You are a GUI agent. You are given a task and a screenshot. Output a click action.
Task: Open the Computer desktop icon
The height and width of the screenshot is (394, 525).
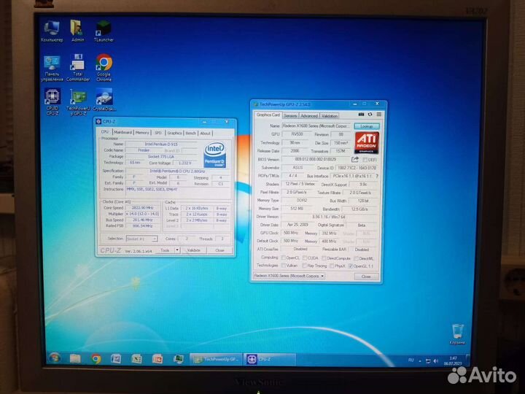click(x=52, y=31)
